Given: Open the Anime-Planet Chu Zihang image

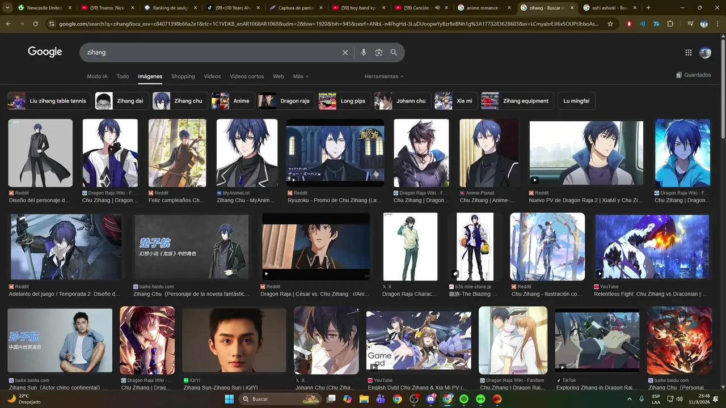Looking at the screenshot, I should [489, 153].
